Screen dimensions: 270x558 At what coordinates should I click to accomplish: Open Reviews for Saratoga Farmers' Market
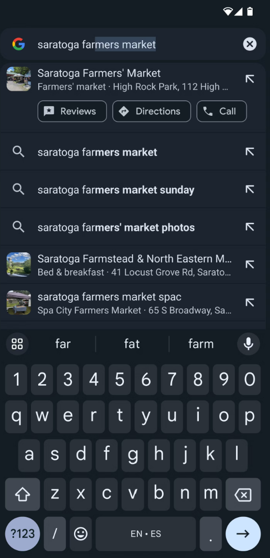pyautogui.click(x=72, y=111)
